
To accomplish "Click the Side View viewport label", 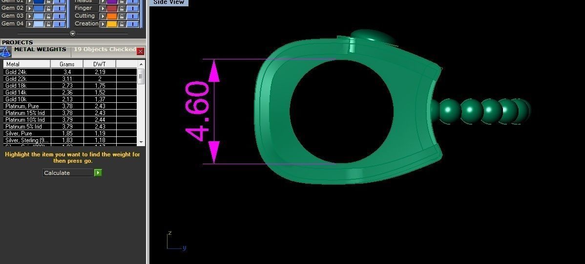I will click(x=168, y=2).
